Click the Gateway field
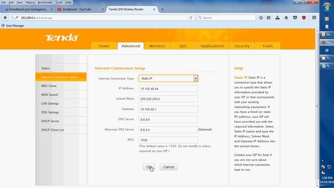Image resolution: width=334 pixels, height=188 pixels. 168,109
